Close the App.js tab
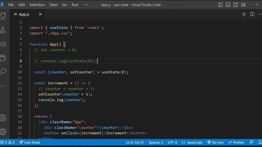Screen dimensions: 262x147 [40, 14]
